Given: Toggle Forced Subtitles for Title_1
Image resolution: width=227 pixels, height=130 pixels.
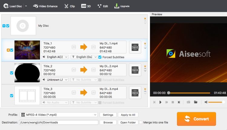Looking at the screenshot, I should [100, 57].
